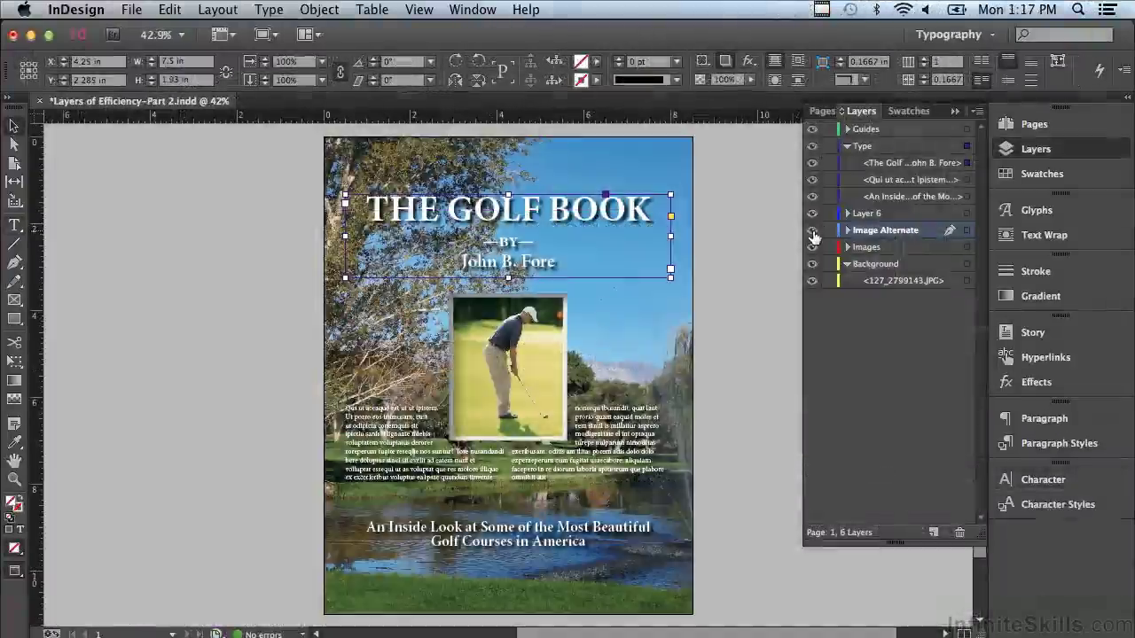Image resolution: width=1135 pixels, height=638 pixels.
Task: Collapse panel with double-arrow button
Action: [x=955, y=111]
